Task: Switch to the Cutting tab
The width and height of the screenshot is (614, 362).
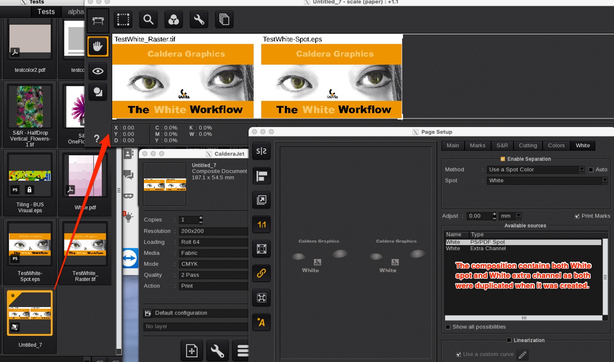Action: point(527,146)
